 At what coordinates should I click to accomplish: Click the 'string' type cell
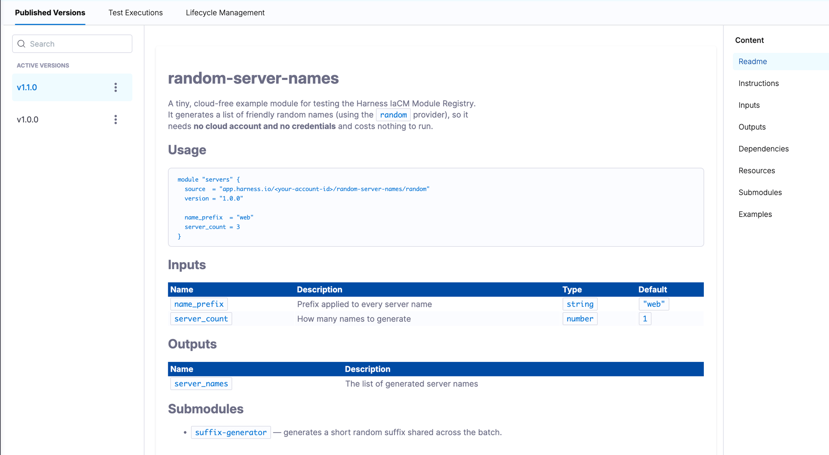(x=580, y=304)
